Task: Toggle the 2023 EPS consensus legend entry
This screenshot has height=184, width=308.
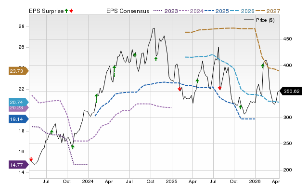Action: point(166,11)
